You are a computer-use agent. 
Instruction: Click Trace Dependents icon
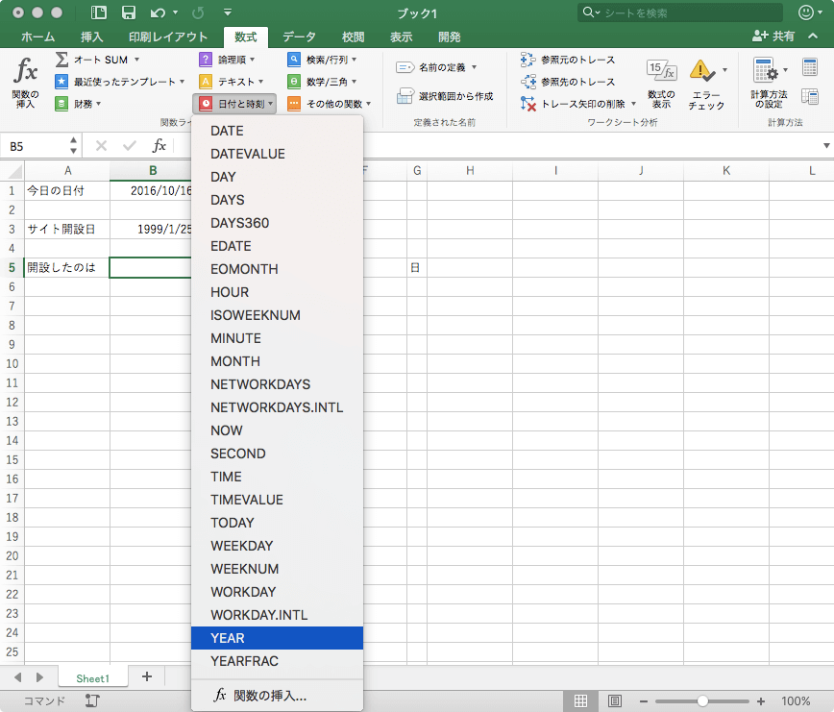[x=527, y=82]
